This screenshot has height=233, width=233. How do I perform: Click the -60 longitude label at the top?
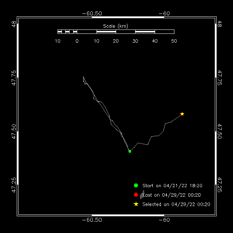[x=165, y=13]
